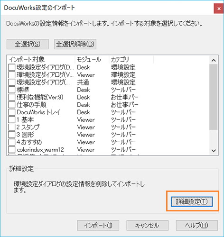
Task: Enable the 4 おすすめ checkbox
Action: coord(12,142)
